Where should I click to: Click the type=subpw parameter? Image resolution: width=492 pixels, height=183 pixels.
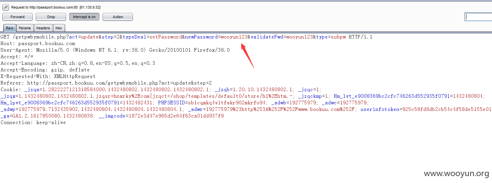click(331, 37)
